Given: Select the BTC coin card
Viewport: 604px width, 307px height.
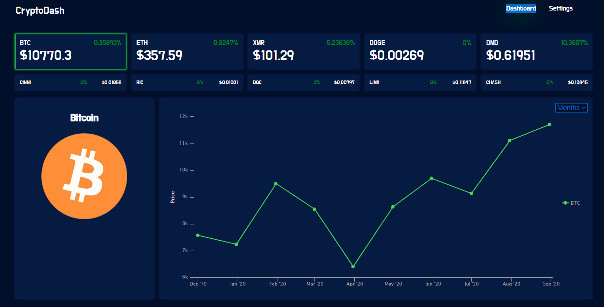Looking at the screenshot, I should [71, 52].
